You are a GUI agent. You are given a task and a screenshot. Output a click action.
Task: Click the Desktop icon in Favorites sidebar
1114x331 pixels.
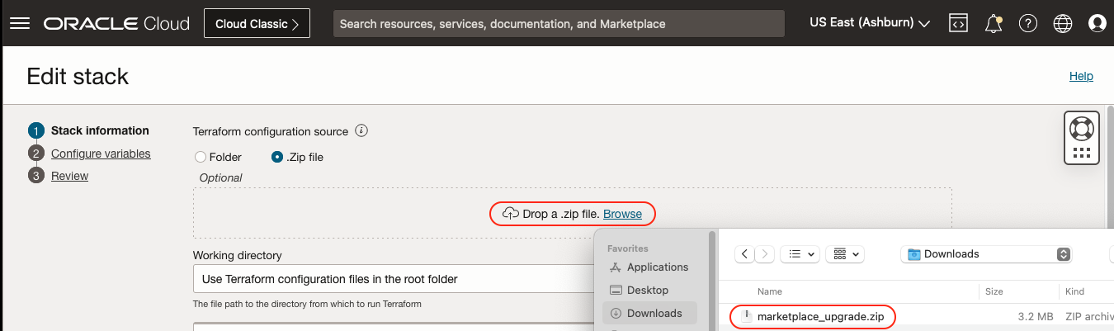[x=616, y=291]
